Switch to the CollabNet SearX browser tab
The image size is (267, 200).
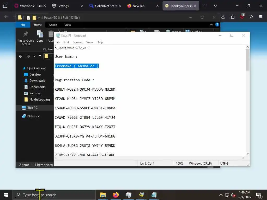[105, 6]
